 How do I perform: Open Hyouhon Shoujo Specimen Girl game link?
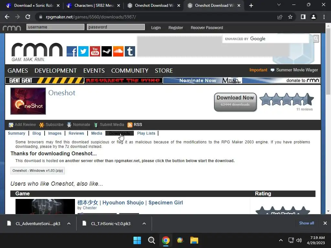[130, 203]
